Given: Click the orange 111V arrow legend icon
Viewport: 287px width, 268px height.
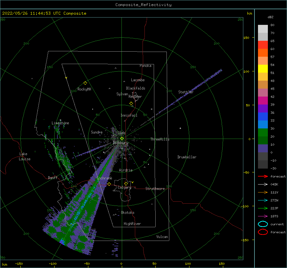Looking at the screenshot, I should pyautogui.click(x=263, y=192).
